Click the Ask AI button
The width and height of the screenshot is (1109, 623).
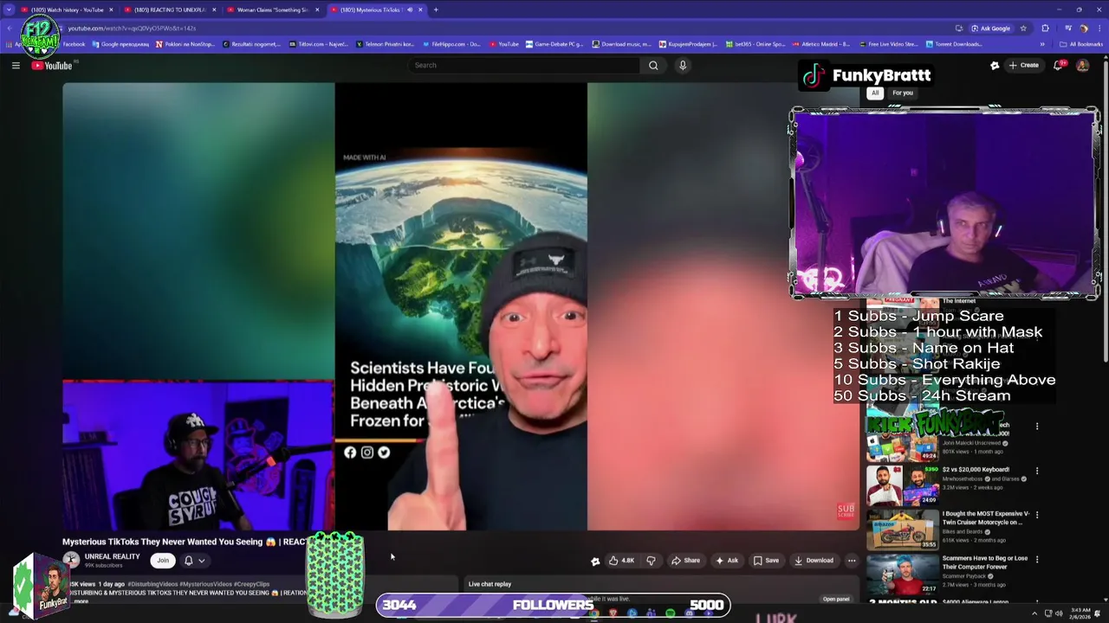click(x=727, y=560)
